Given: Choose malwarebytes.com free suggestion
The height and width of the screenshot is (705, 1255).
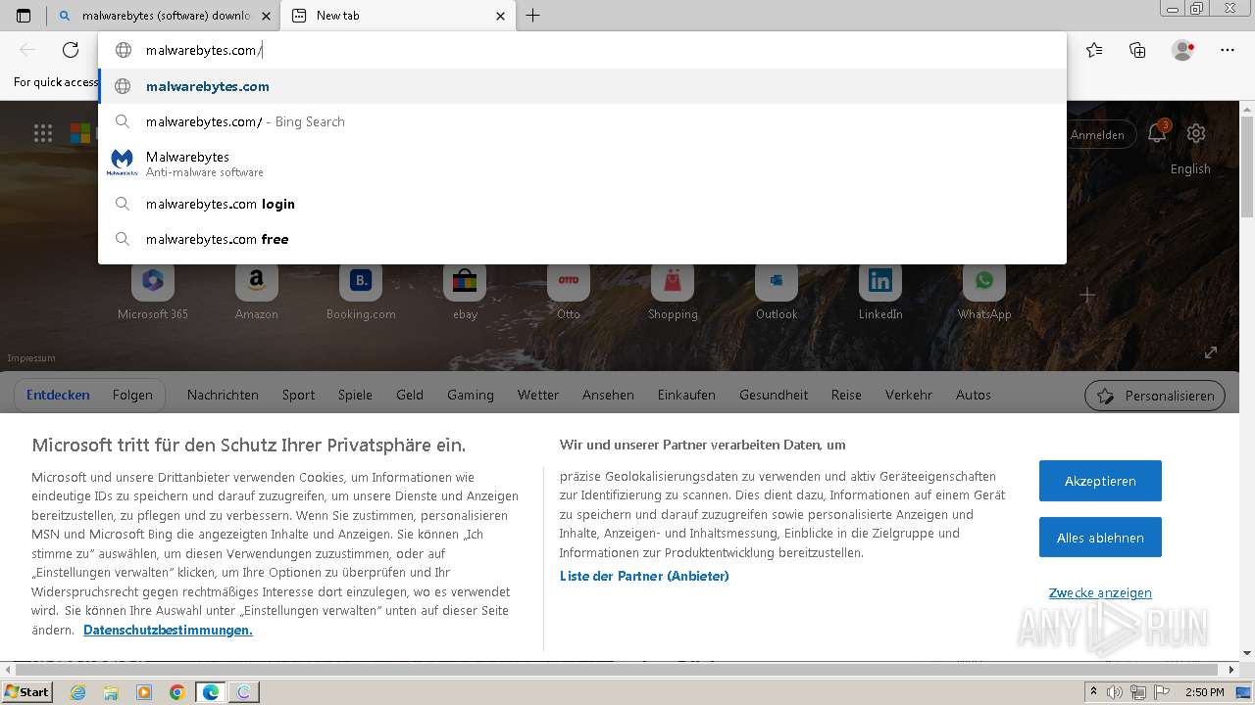Looking at the screenshot, I should (582, 239).
